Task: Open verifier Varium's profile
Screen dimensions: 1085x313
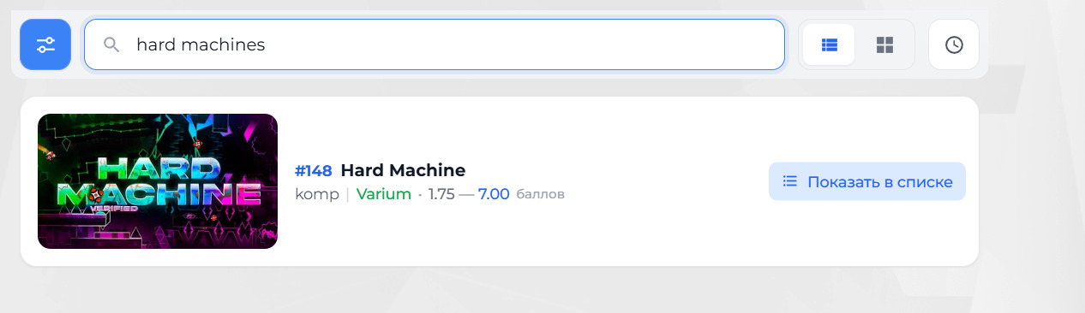Action: click(384, 194)
